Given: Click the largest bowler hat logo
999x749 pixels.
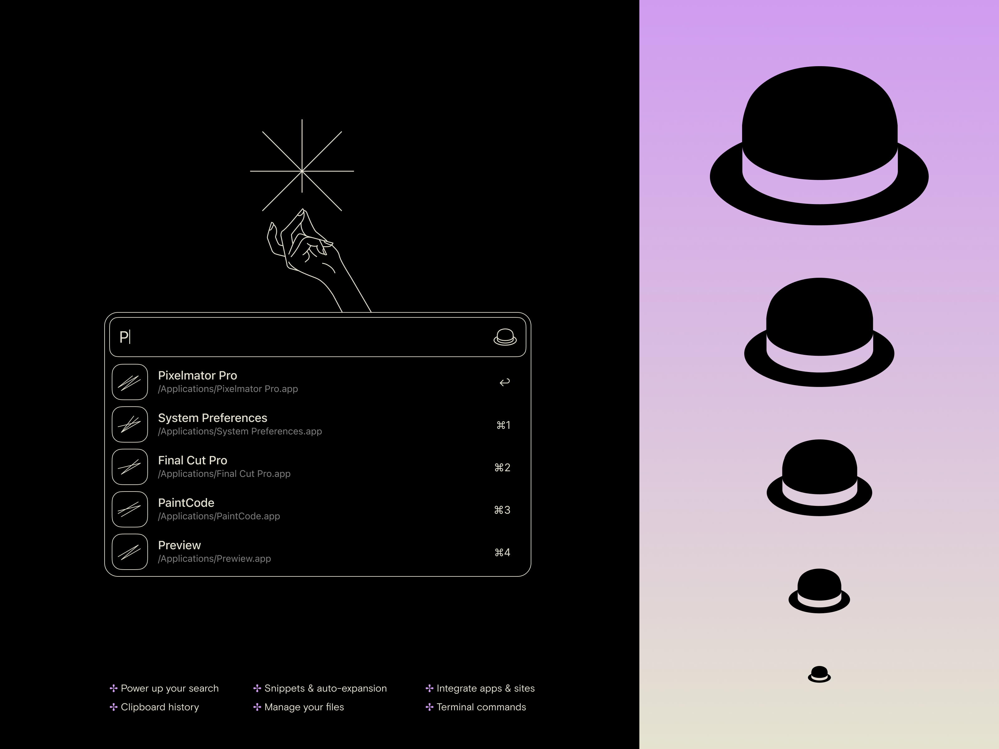Looking at the screenshot, I should [x=819, y=145].
